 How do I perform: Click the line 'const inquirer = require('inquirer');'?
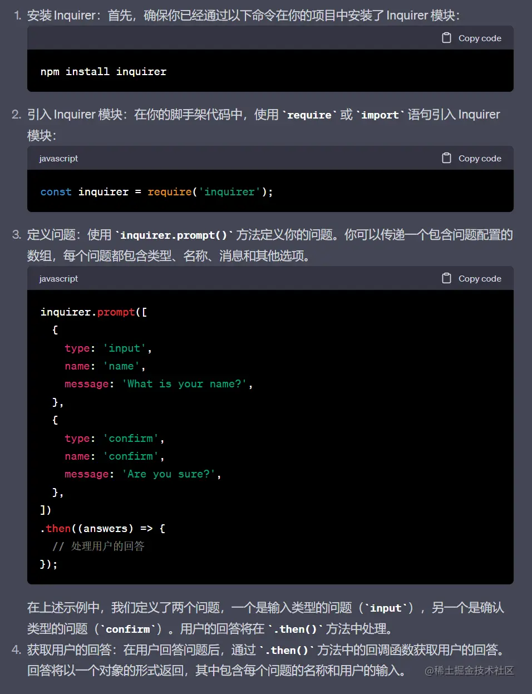tap(156, 191)
